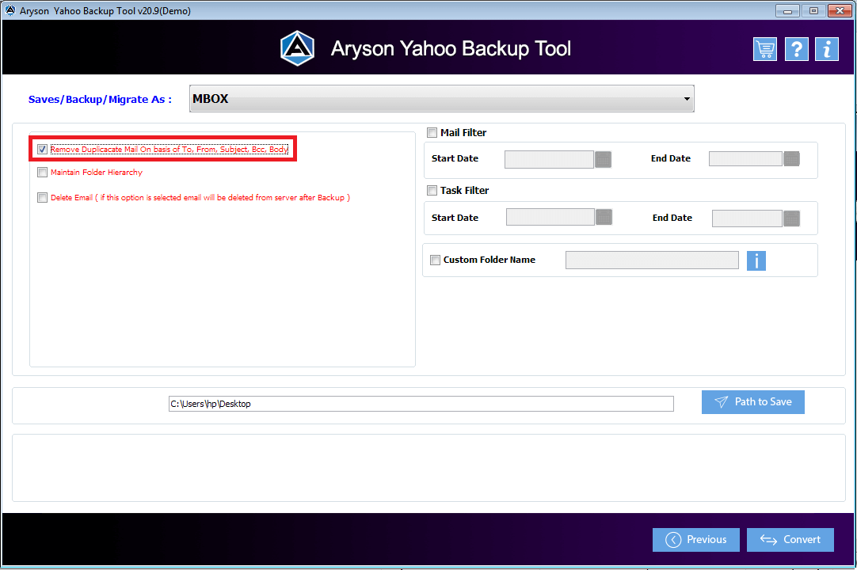The height and width of the screenshot is (570, 857).
Task: Enable the Custom Folder Name option
Action: tap(435, 260)
